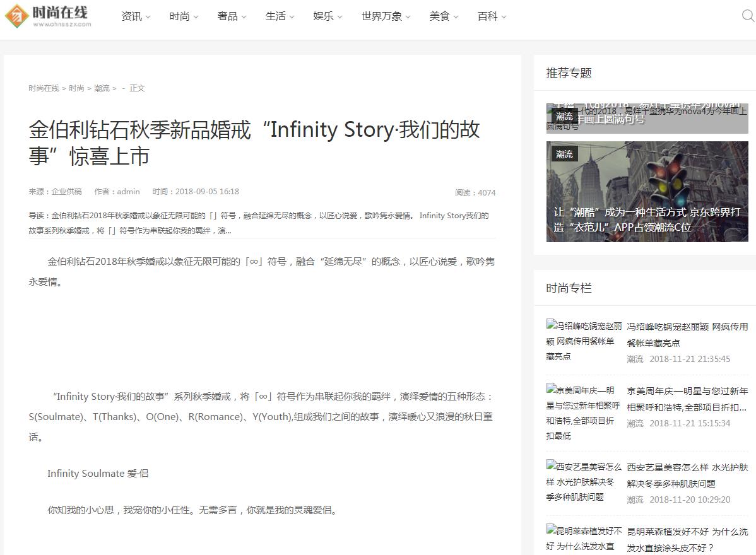Open the 美食 menu item
This screenshot has height=555, width=756.
[x=444, y=16]
